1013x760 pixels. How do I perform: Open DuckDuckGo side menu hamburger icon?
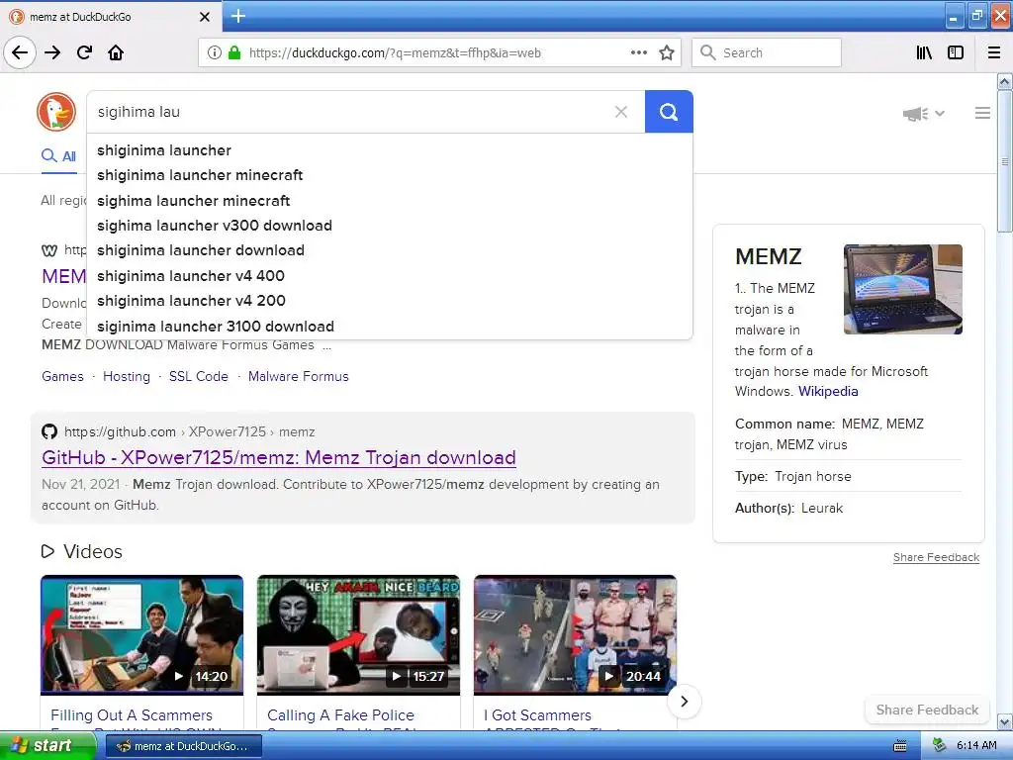tap(982, 113)
